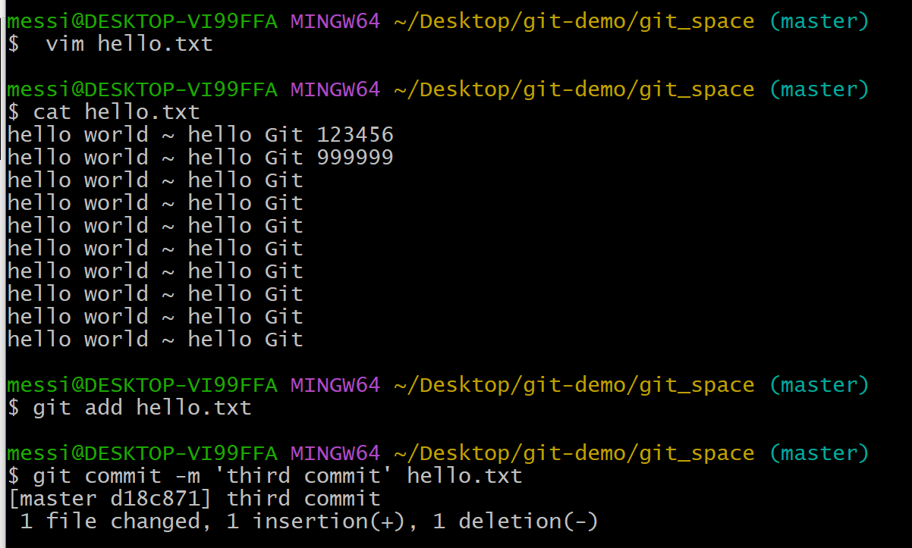This screenshot has height=548, width=912.
Task: Click the number 999999 in the file output
Action: pos(355,158)
